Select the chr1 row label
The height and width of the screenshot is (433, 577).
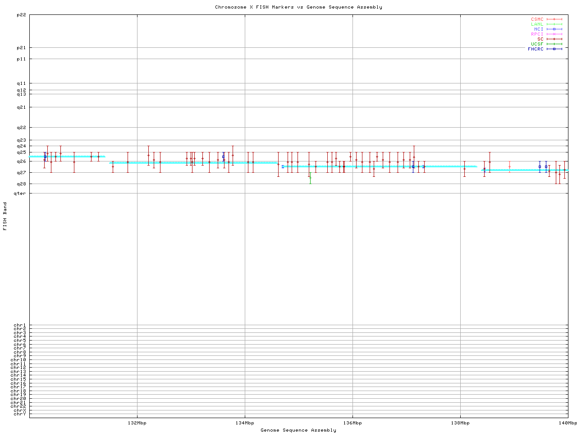click(x=20, y=325)
